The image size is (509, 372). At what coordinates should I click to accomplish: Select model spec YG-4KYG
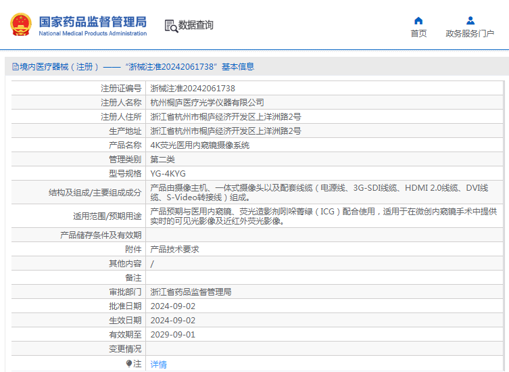click(168, 174)
